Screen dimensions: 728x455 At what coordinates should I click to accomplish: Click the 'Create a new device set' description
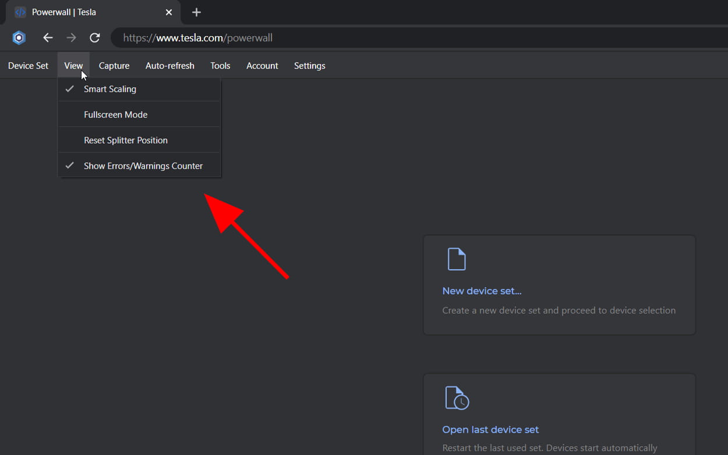pyautogui.click(x=559, y=311)
